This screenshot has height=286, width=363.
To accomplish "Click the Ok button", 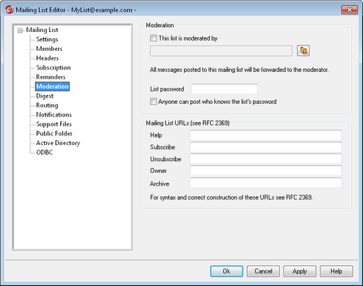I will [x=226, y=271].
